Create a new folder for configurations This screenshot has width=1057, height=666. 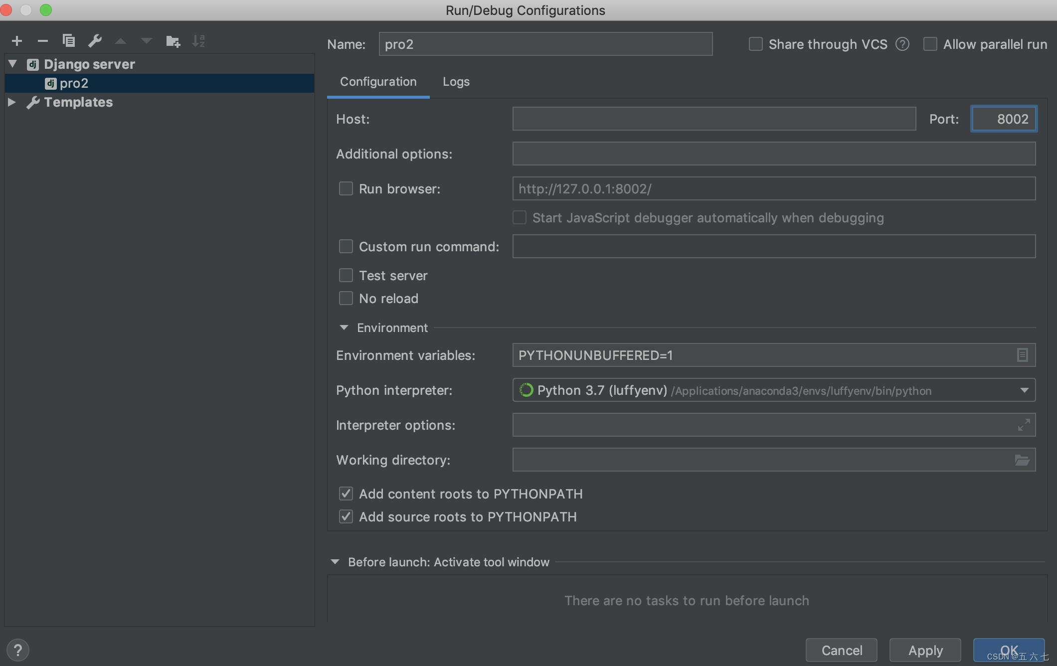click(x=173, y=41)
